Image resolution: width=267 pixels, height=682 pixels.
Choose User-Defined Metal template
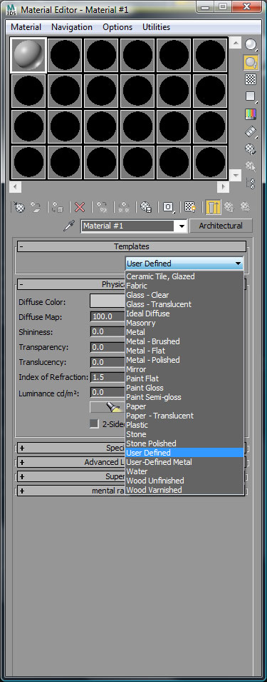(x=184, y=462)
